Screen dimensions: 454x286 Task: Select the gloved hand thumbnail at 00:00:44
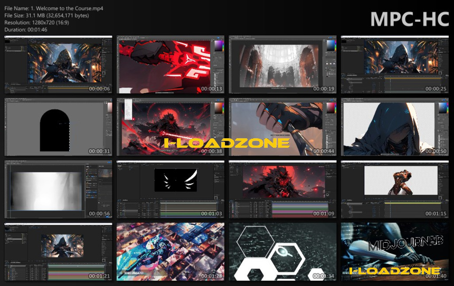[x=282, y=127]
